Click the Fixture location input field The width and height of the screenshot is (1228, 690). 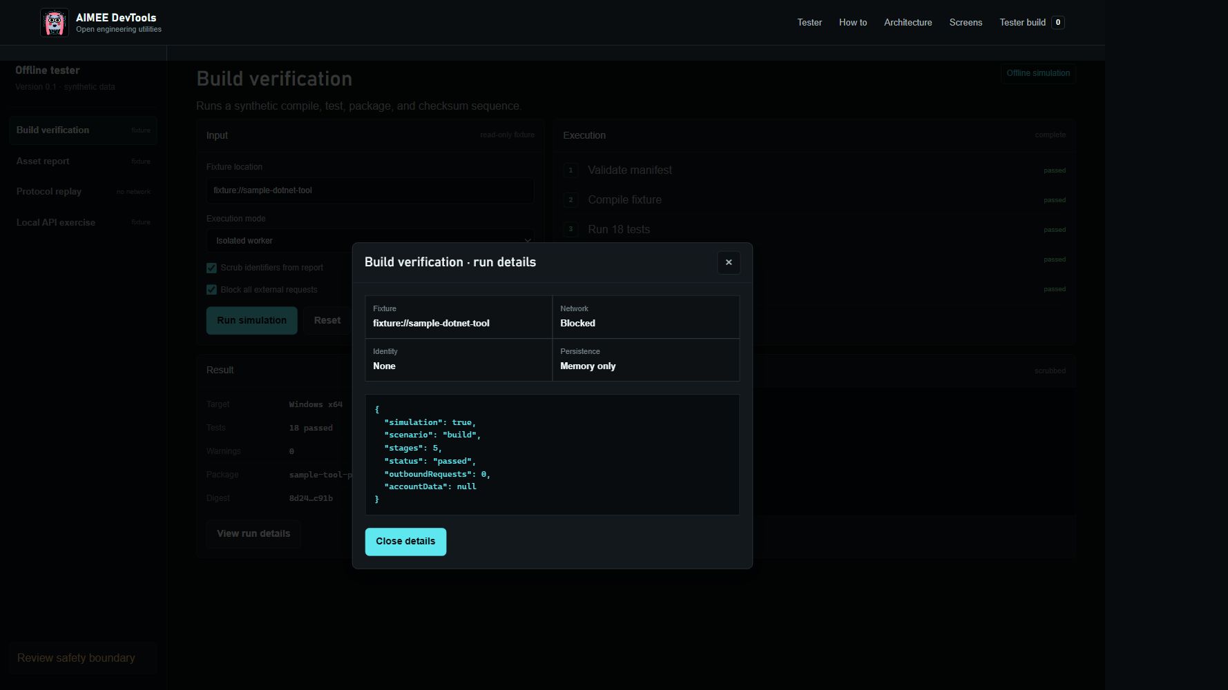[370, 190]
